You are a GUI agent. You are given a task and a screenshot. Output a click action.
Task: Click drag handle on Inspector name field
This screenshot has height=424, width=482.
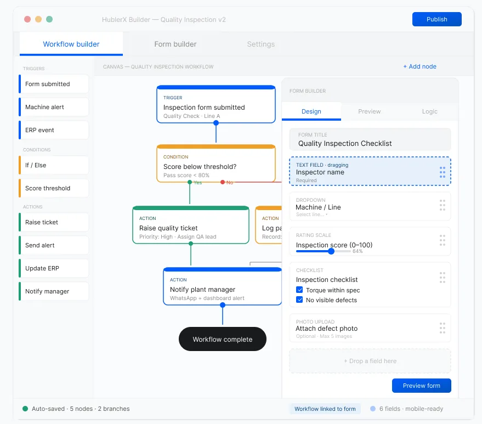pos(443,172)
